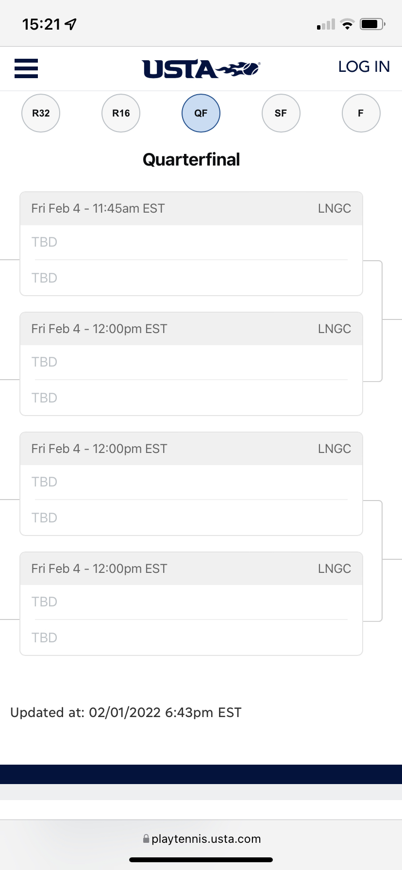Open the 11:45am EST quarterfinal match card
Viewport: 402px width, 870px height.
pos(191,244)
